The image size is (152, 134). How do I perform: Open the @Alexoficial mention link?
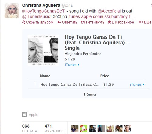coord(109,11)
